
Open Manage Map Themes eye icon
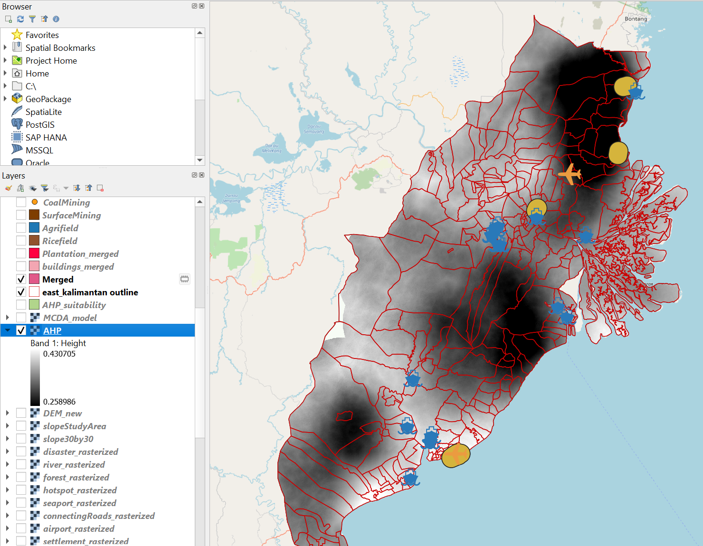click(x=33, y=188)
